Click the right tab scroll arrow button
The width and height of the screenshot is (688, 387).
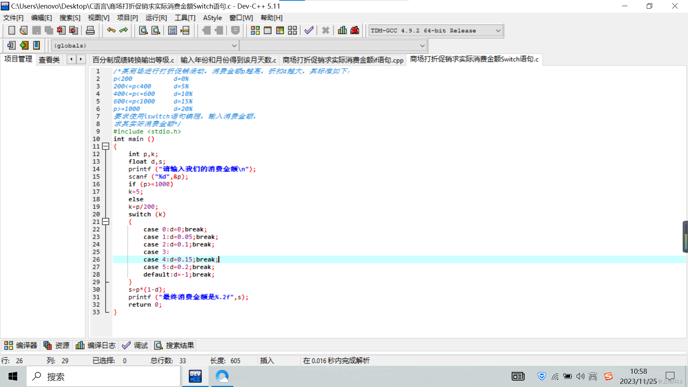point(81,59)
